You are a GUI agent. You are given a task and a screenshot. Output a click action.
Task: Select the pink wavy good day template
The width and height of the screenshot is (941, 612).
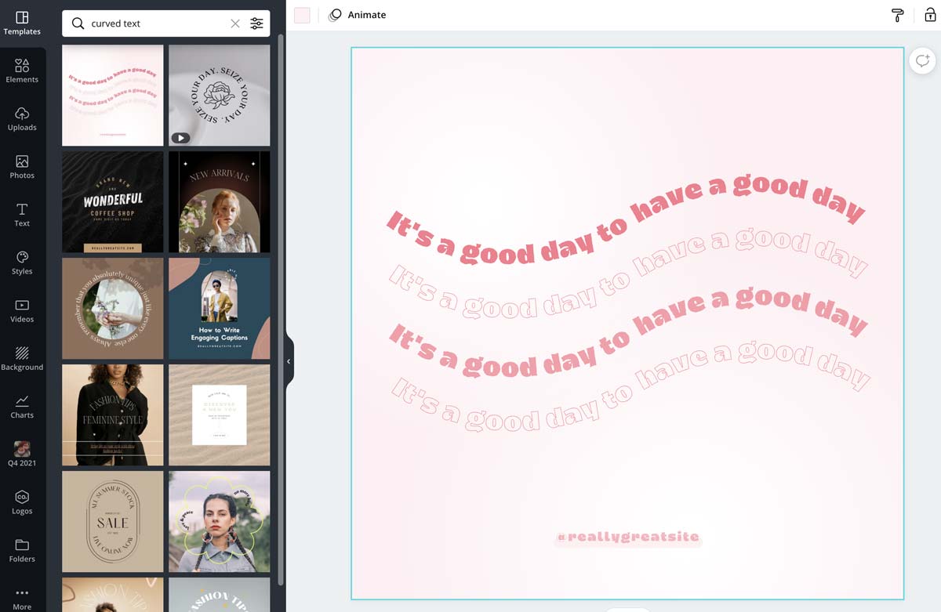[x=113, y=95]
